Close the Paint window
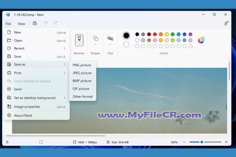236x157 pixels. [x=226, y=14]
